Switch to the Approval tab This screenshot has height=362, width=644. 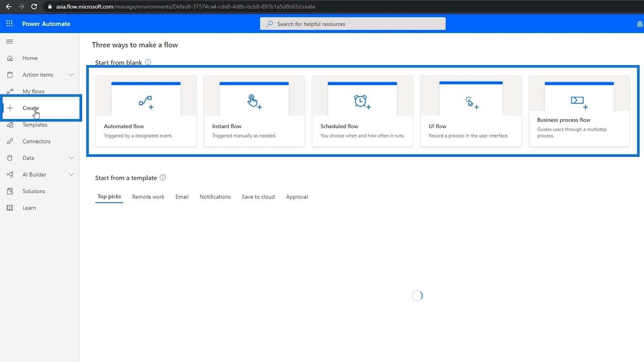tap(297, 197)
